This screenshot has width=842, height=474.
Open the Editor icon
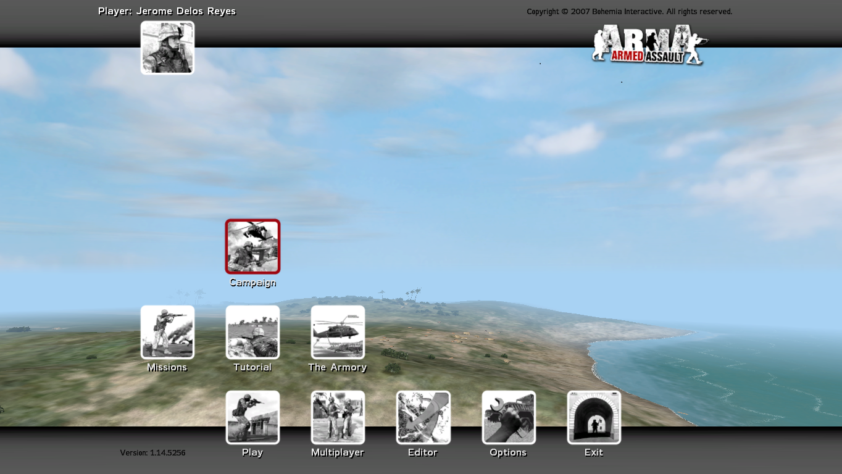[423, 417]
